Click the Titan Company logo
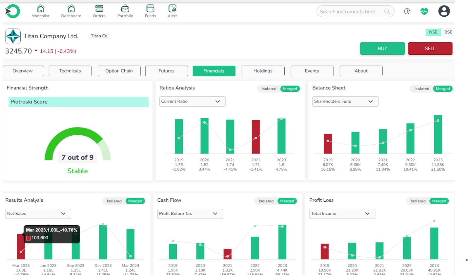Viewport: 468px width, 275px height. click(x=13, y=36)
